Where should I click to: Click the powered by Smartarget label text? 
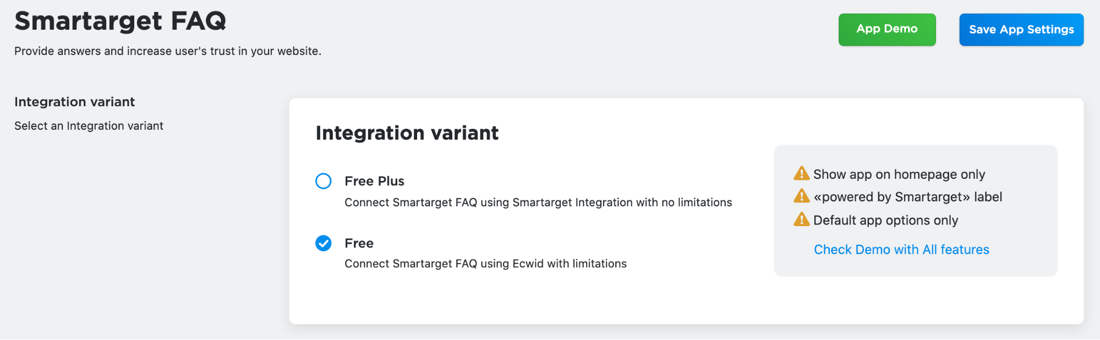click(908, 197)
